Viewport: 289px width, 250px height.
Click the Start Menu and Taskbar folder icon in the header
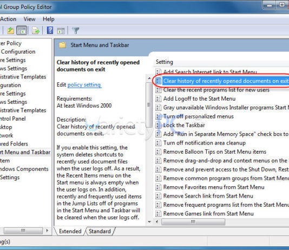[x=62, y=45]
